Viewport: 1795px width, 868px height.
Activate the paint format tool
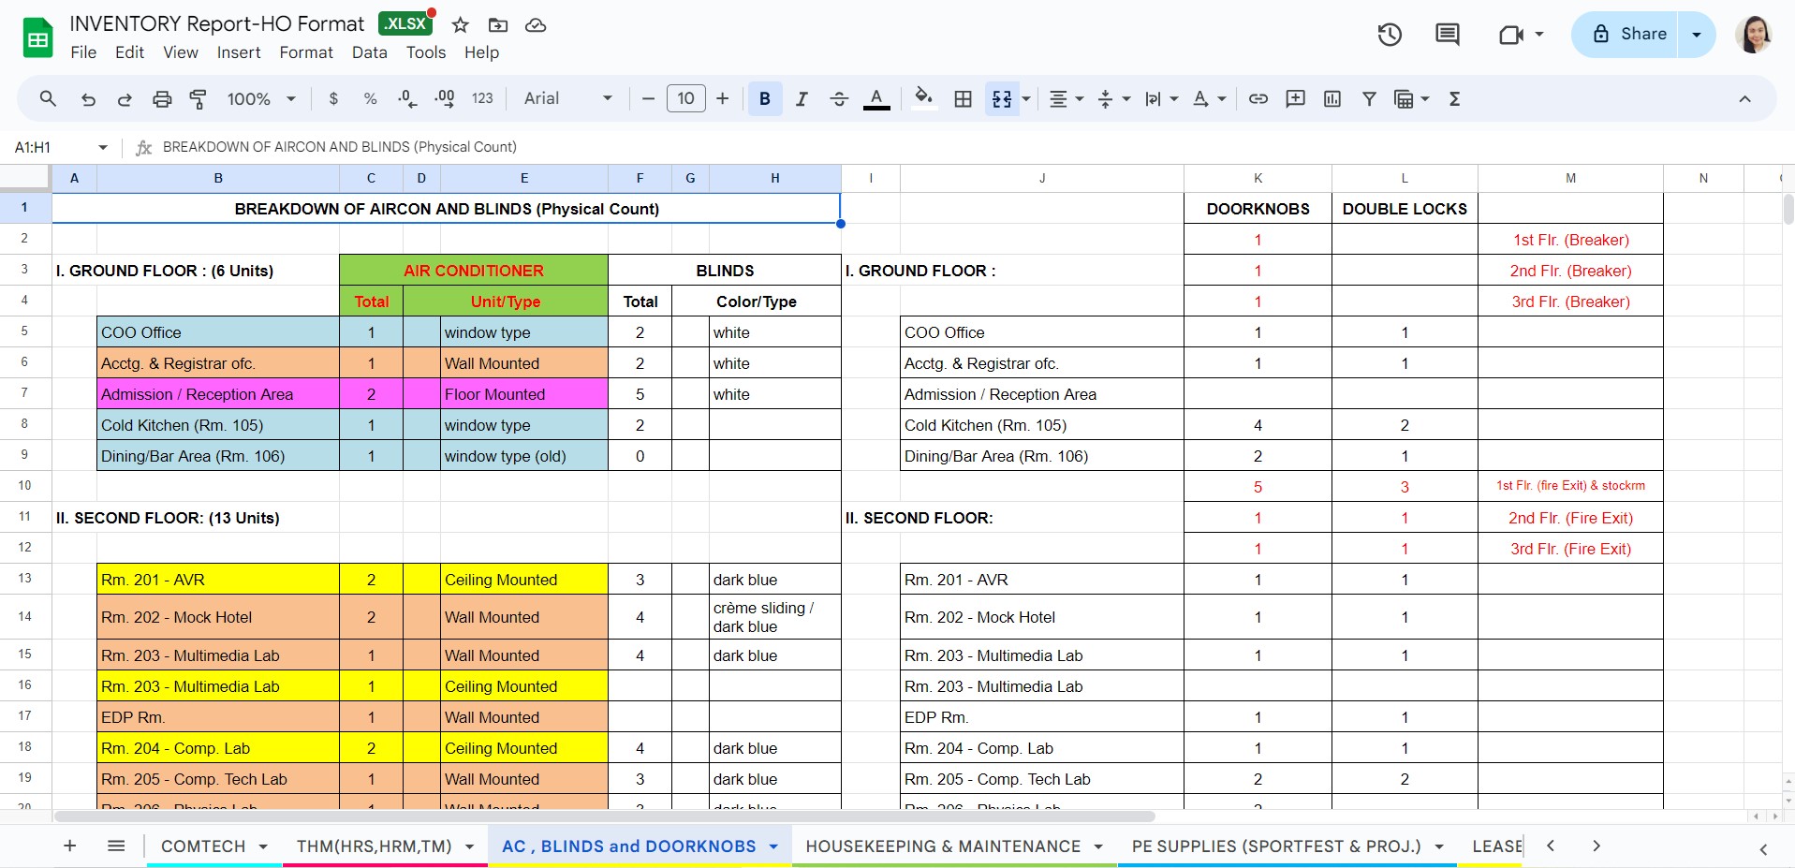coord(199,98)
